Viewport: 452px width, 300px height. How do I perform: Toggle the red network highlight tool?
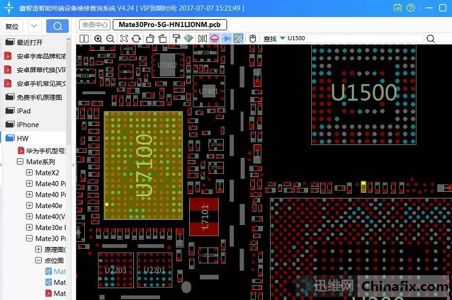215,38
